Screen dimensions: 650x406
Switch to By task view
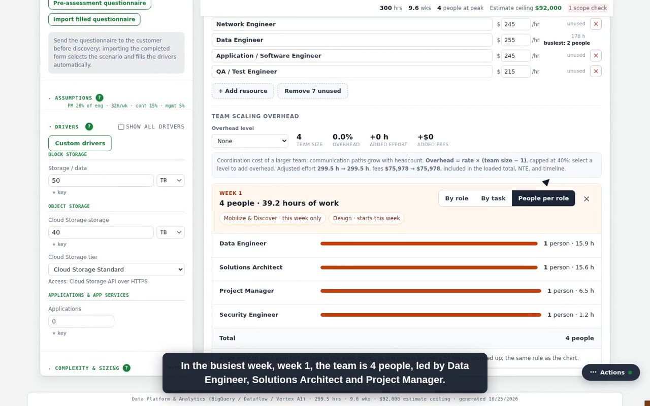[493, 198]
